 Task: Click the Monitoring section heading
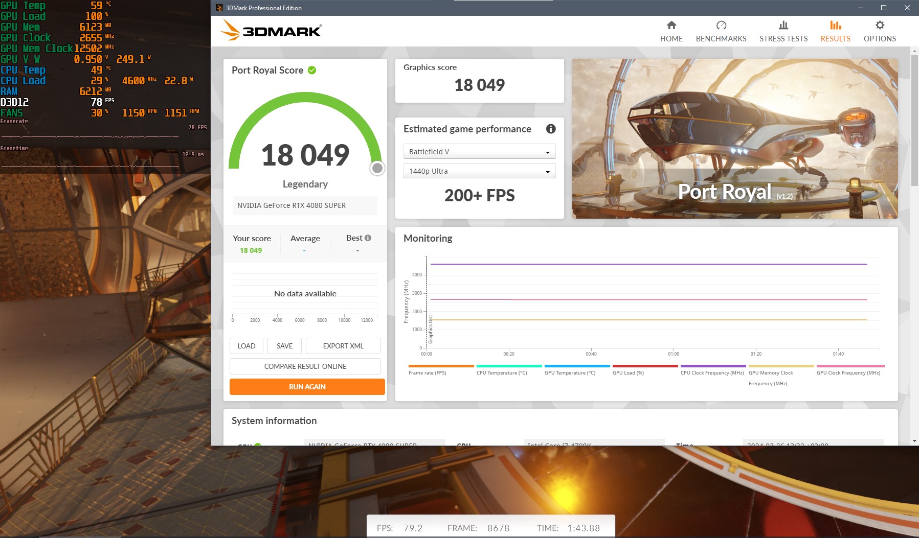click(x=428, y=238)
